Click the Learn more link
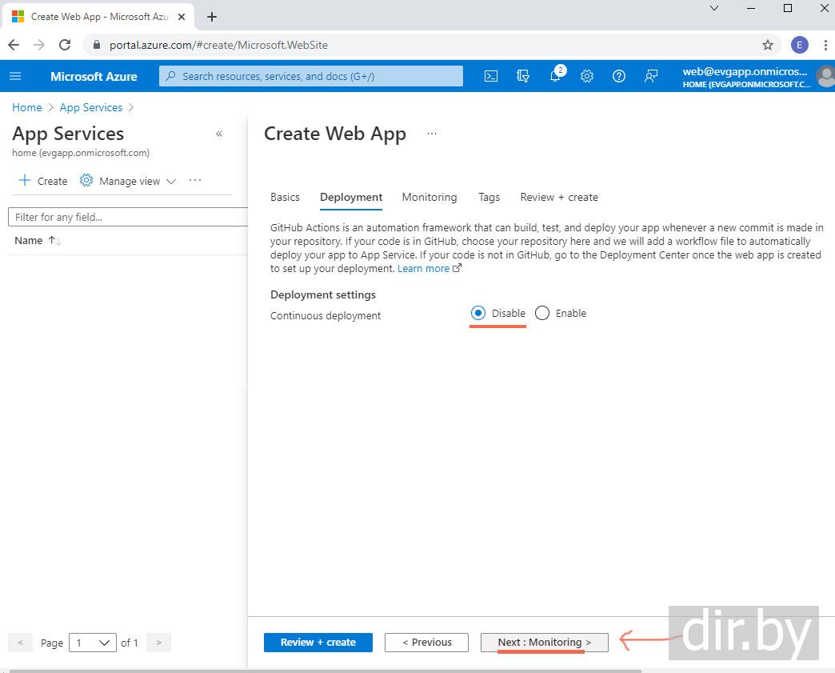 pos(424,269)
